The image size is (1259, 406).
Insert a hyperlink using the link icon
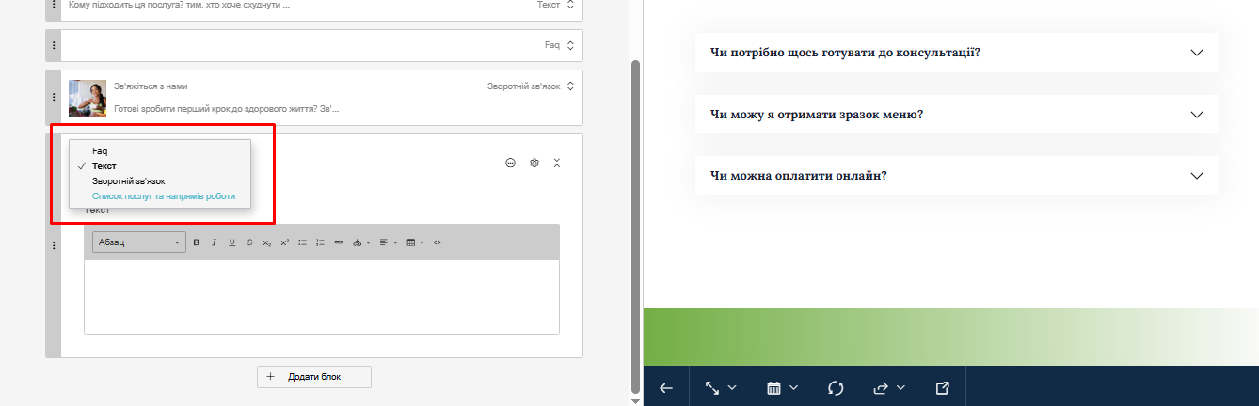[x=338, y=242]
